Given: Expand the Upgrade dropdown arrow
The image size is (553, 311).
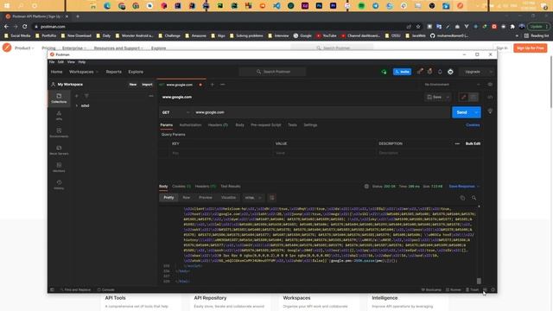Looking at the screenshot, I should tap(491, 72).
